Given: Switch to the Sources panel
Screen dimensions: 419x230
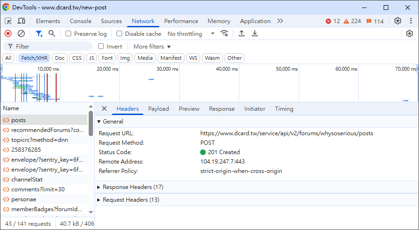Looking at the screenshot, I should (x=111, y=21).
